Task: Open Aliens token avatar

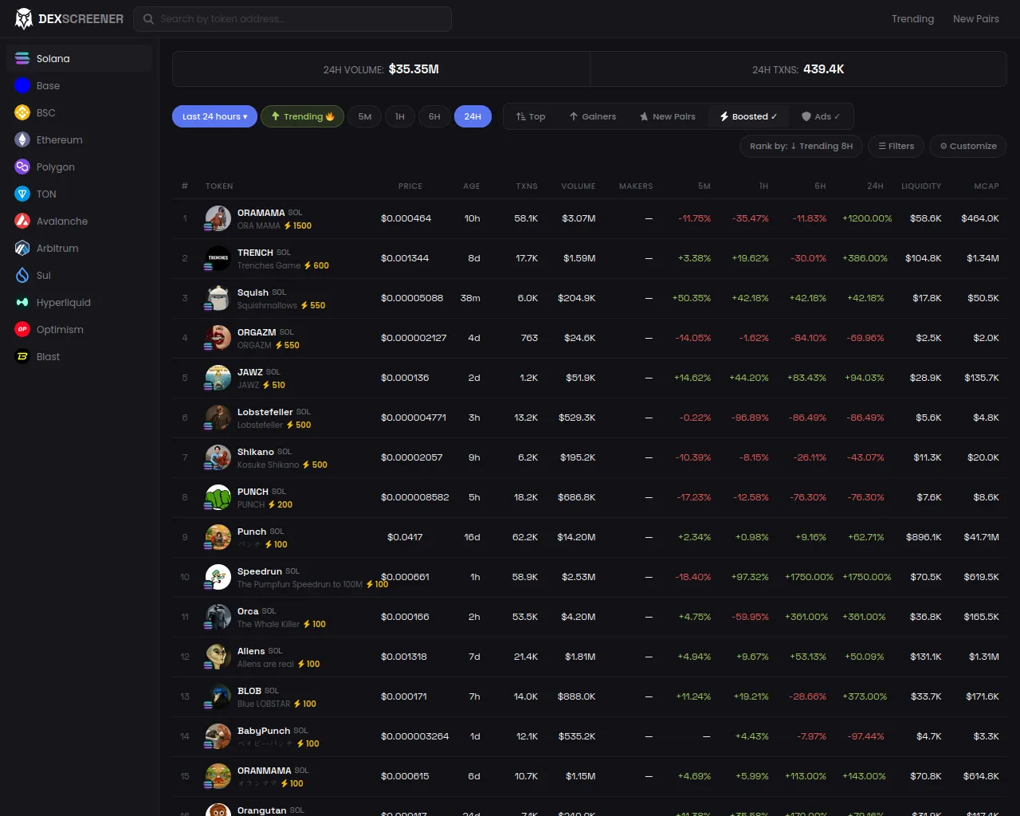Action: click(x=218, y=657)
